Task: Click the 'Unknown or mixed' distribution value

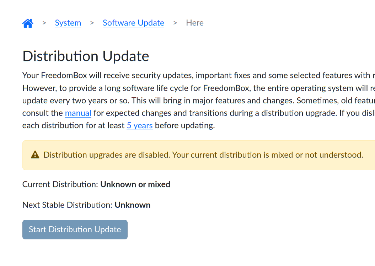Action: pyautogui.click(x=135, y=184)
